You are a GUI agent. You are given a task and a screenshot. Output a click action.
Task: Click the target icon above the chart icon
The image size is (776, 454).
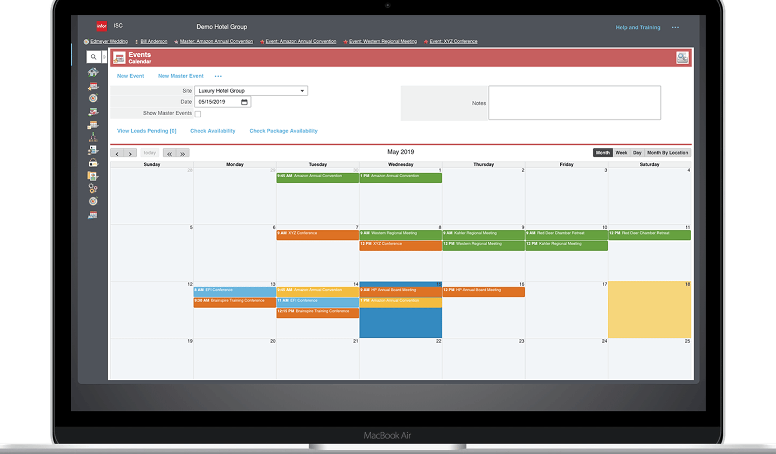(x=93, y=98)
